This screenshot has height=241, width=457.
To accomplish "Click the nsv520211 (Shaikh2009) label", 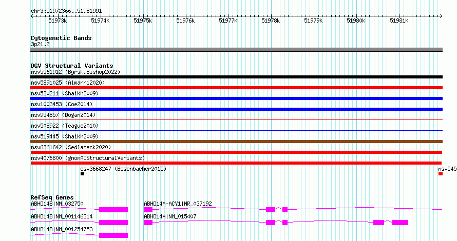I will tap(65, 93).
